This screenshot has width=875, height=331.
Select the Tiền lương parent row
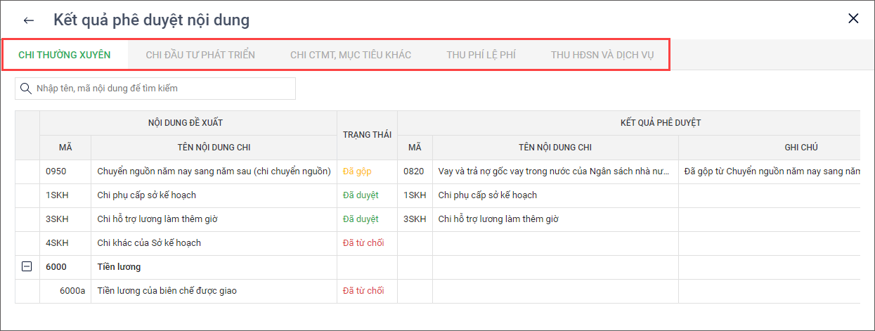pos(119,267)
